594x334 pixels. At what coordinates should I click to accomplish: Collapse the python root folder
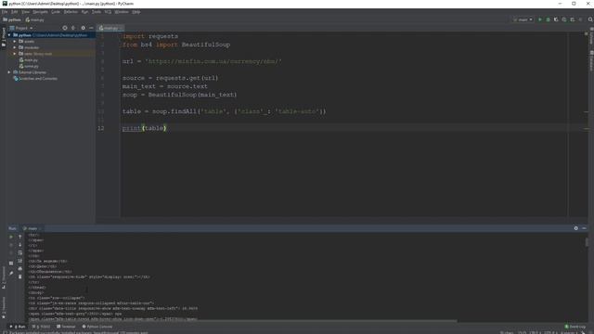point(9,35)
